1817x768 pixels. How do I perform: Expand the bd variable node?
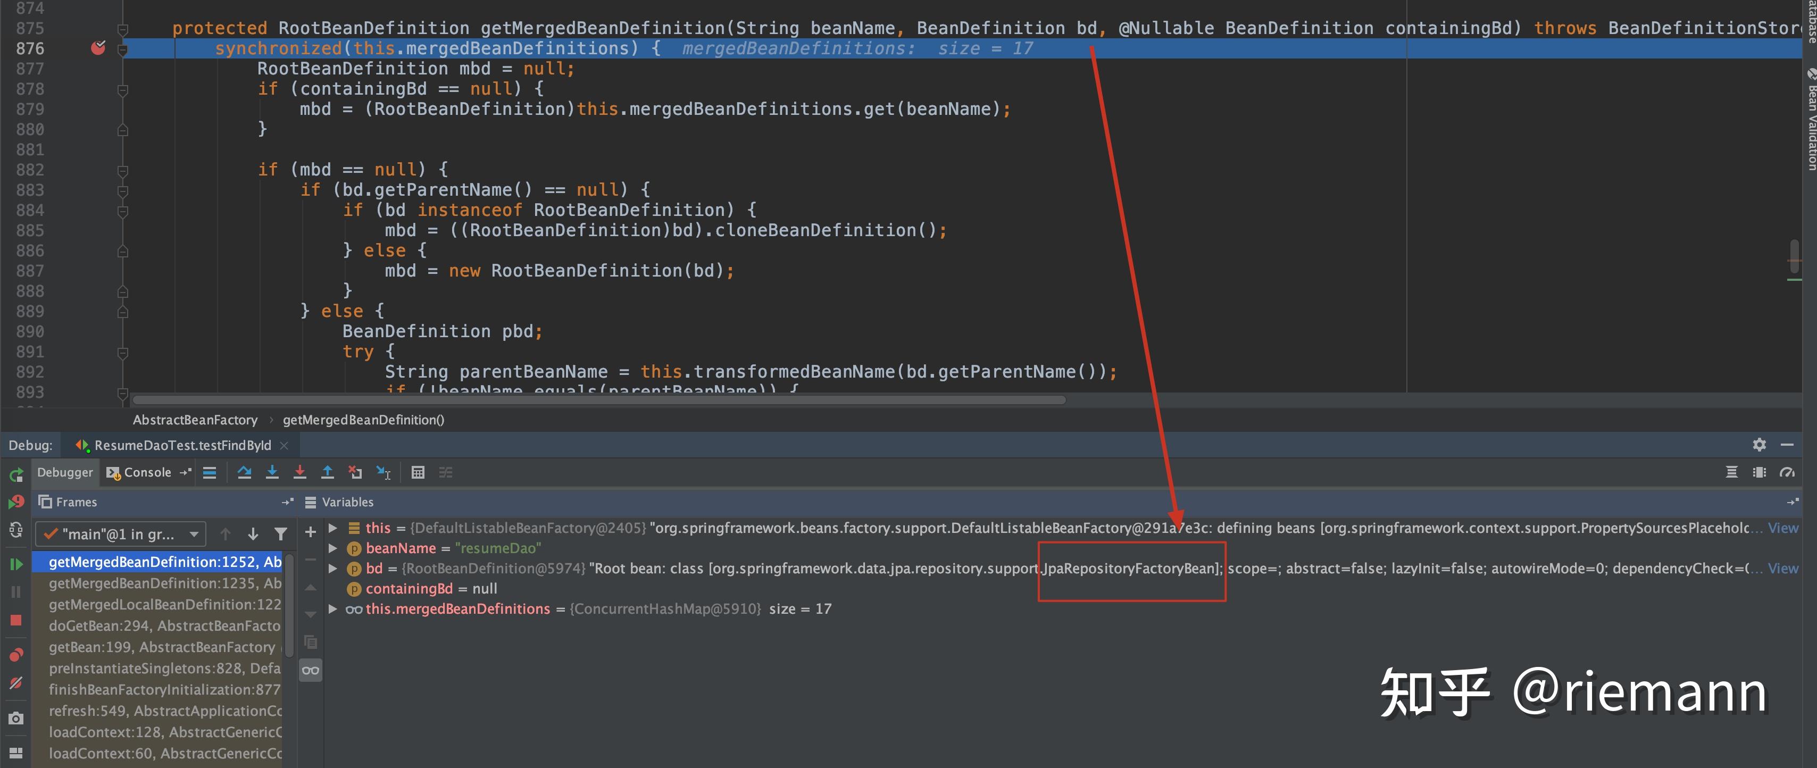[333, 569]
